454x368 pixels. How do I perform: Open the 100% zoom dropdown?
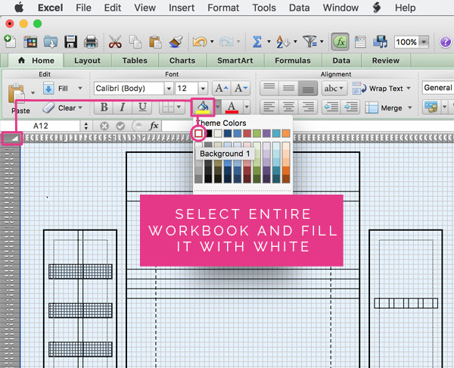(x=424, y=42)
